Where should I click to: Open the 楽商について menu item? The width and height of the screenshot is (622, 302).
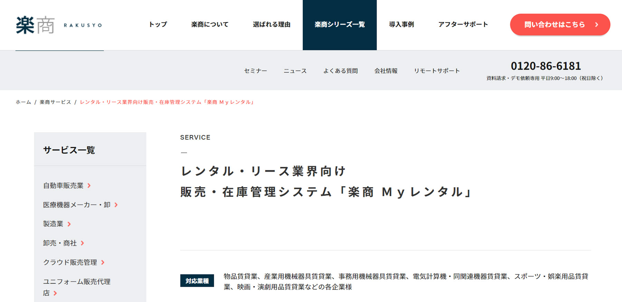[x=210, y=25]
